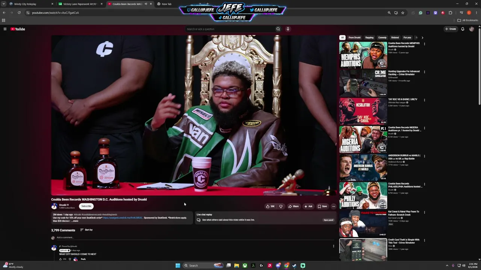Click the Windows taskbar Search box
The width and height of the screenshot is (481, 270).
[203, 265]
